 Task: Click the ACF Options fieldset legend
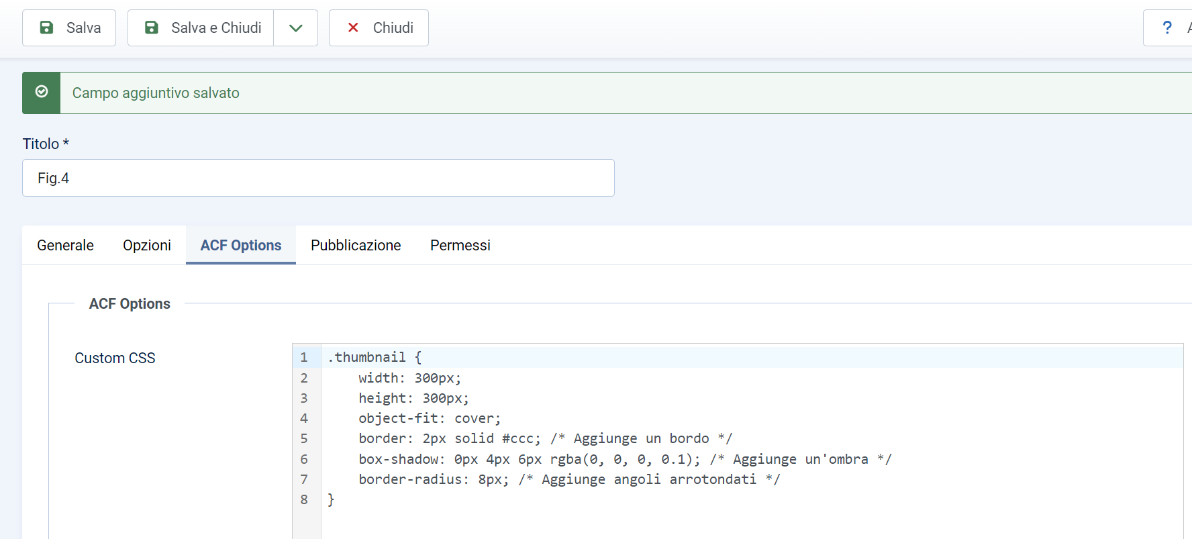[x=130, y=303]
